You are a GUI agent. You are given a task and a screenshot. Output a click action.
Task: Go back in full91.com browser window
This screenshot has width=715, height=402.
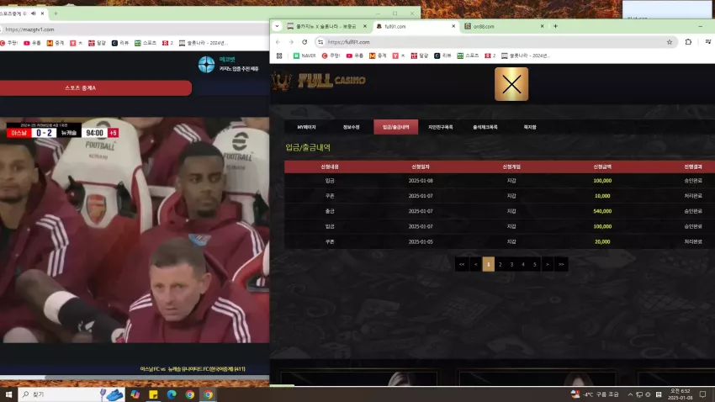[x=278, y=42]
